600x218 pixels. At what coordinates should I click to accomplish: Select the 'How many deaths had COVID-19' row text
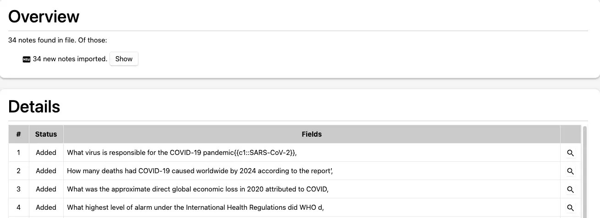point(200,171)
